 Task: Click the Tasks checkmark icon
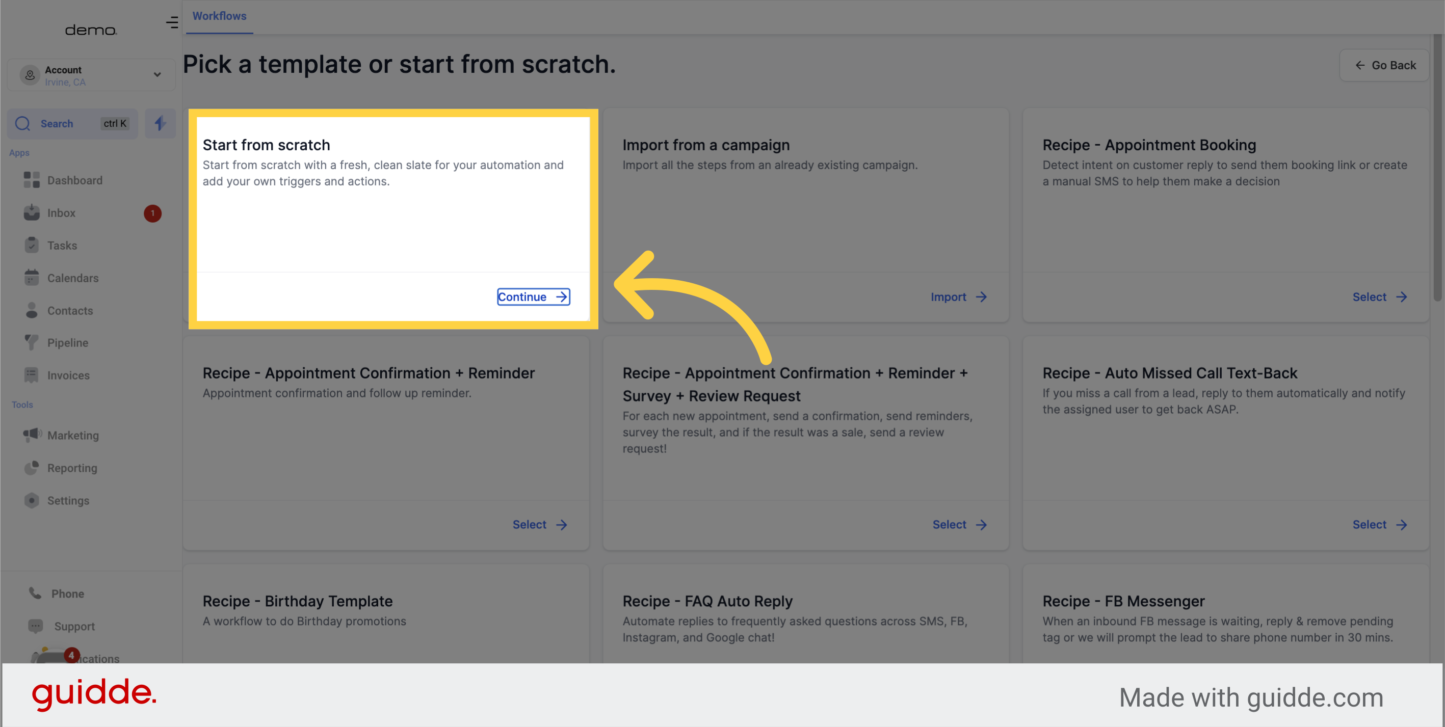tap(32, 245)
